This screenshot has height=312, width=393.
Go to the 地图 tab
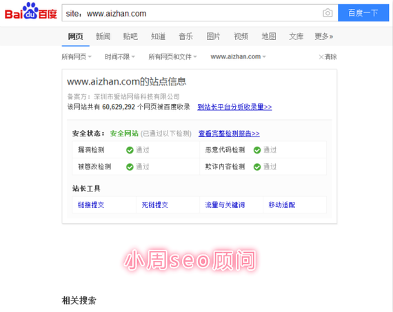[269, 37]
